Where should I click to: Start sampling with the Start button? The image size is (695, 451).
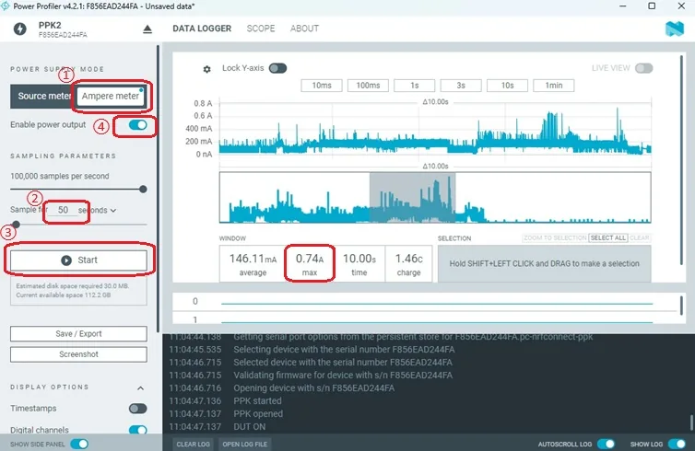(x=78, y=260)
